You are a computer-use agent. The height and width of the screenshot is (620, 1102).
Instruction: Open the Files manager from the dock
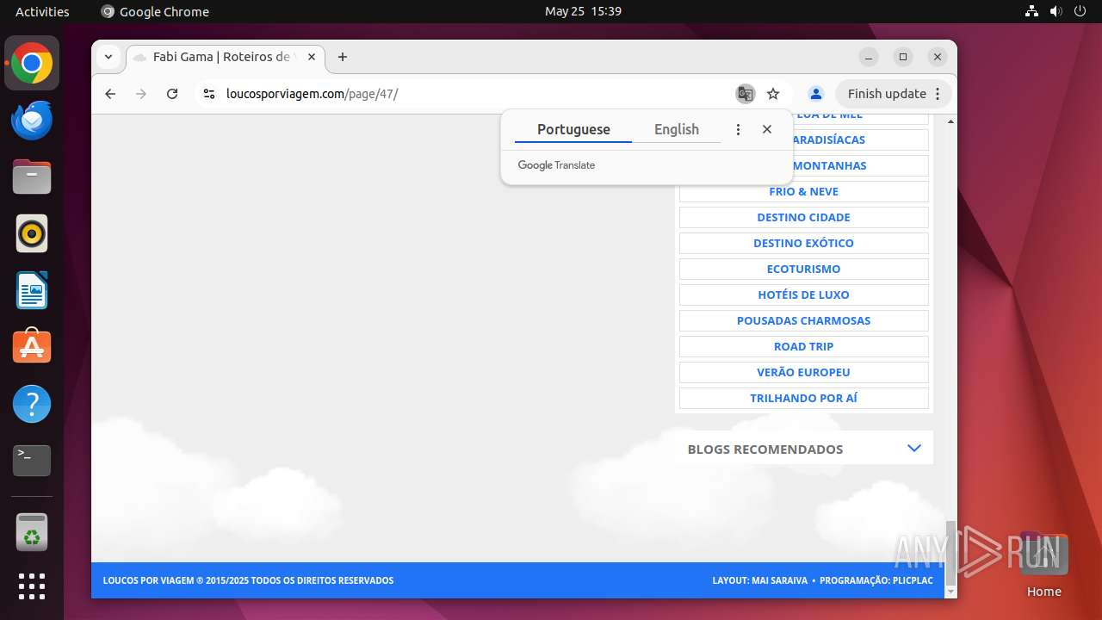click(32, 177)
